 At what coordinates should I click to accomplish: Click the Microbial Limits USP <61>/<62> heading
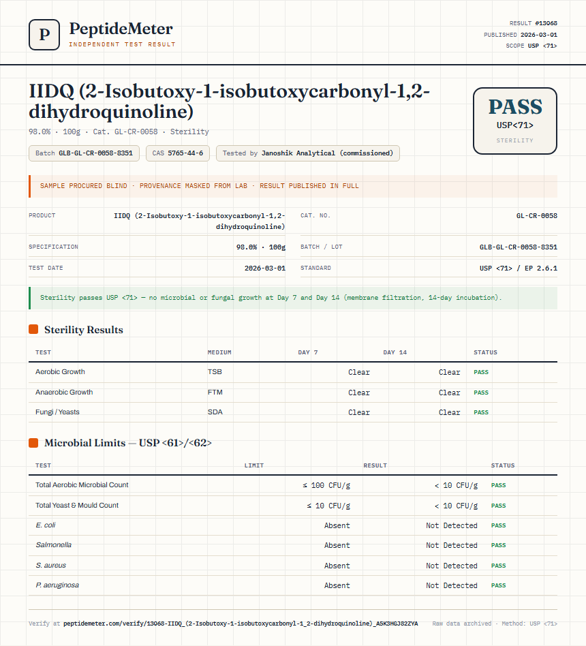pyautogui.click(x=127, y=443)
